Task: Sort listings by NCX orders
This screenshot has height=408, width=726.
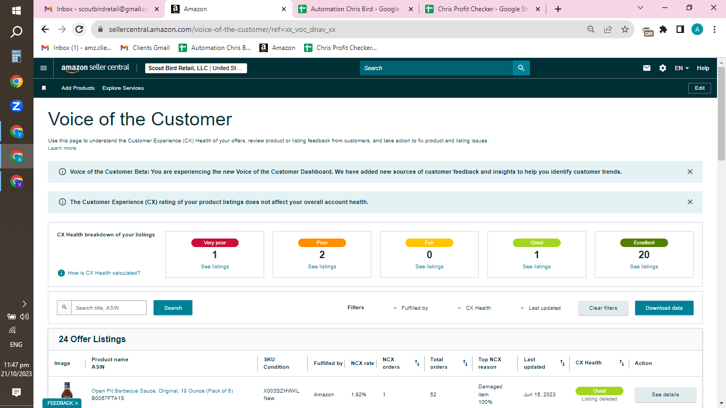Action: (x=417, y=363)
